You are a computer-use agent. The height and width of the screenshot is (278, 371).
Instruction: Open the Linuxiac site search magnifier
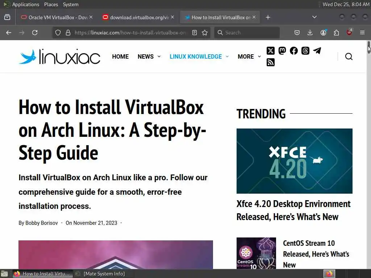[x=349, y=56]
